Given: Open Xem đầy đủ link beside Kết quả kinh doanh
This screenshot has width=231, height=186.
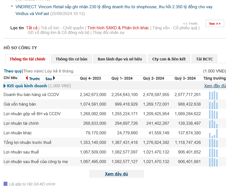Looking at the screenshot, I should 215,86.
